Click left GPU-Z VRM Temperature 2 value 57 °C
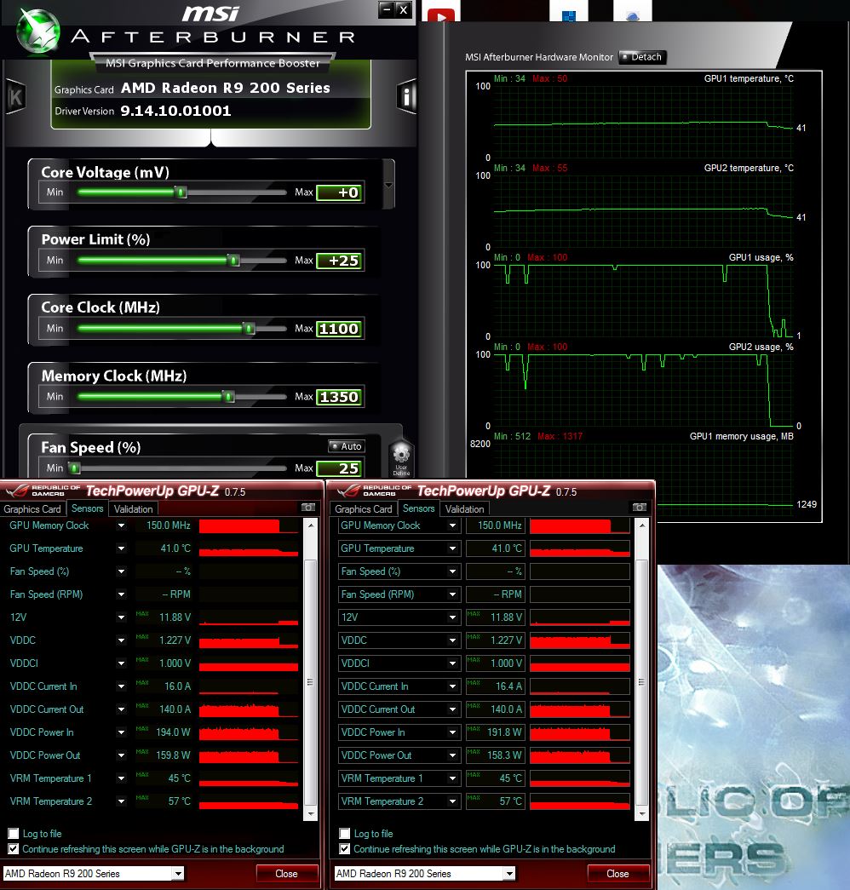The image size is (850, 890). [179, 801]
